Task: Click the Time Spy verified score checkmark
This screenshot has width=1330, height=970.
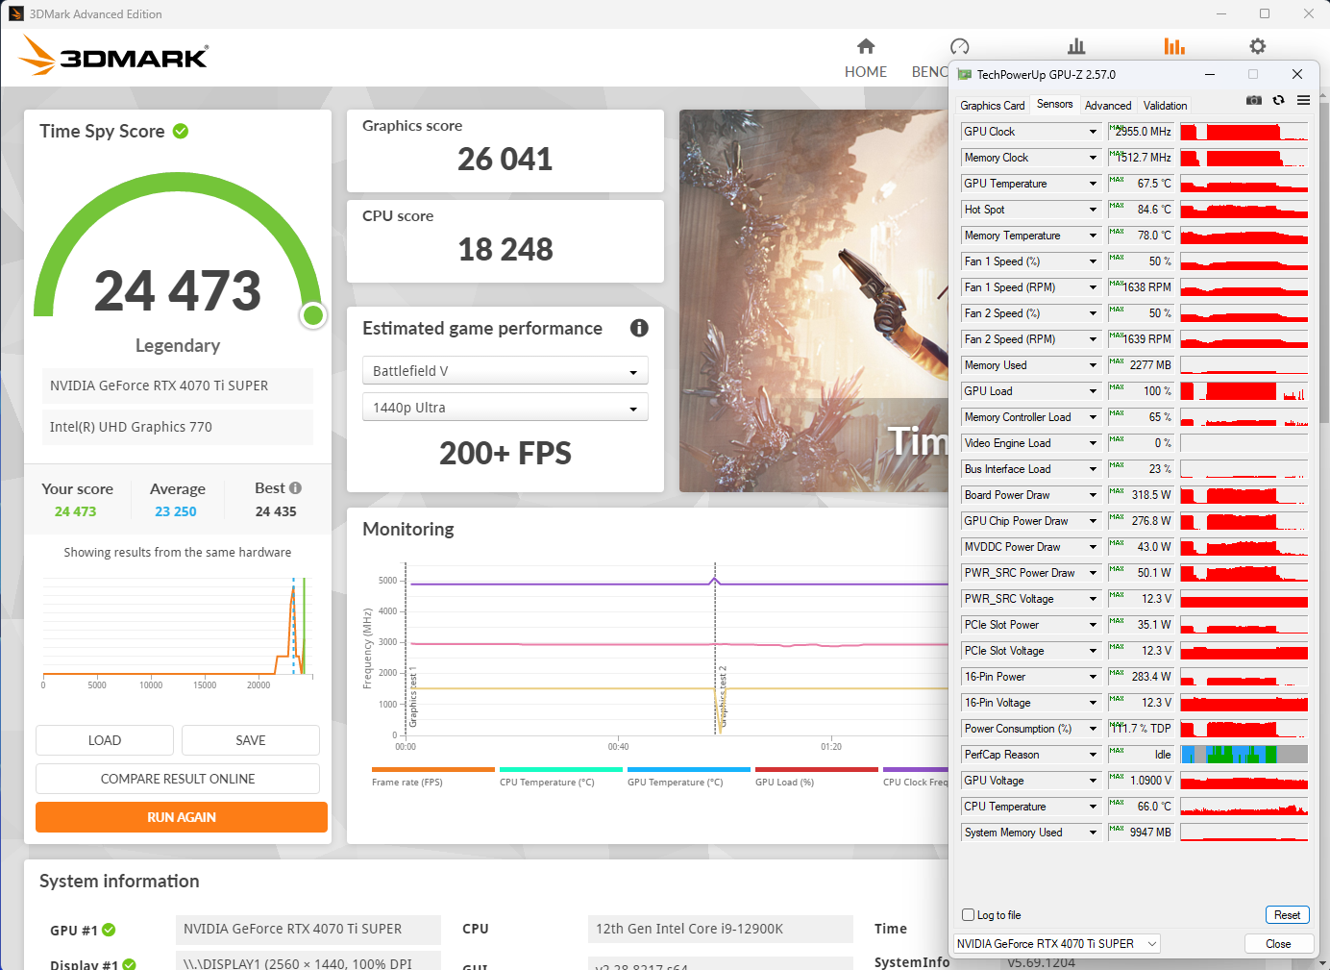Action: (x=181, y=131)
